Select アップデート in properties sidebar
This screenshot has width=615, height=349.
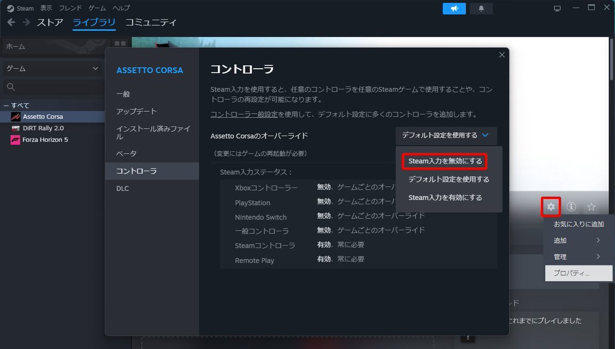click(152, 111)
